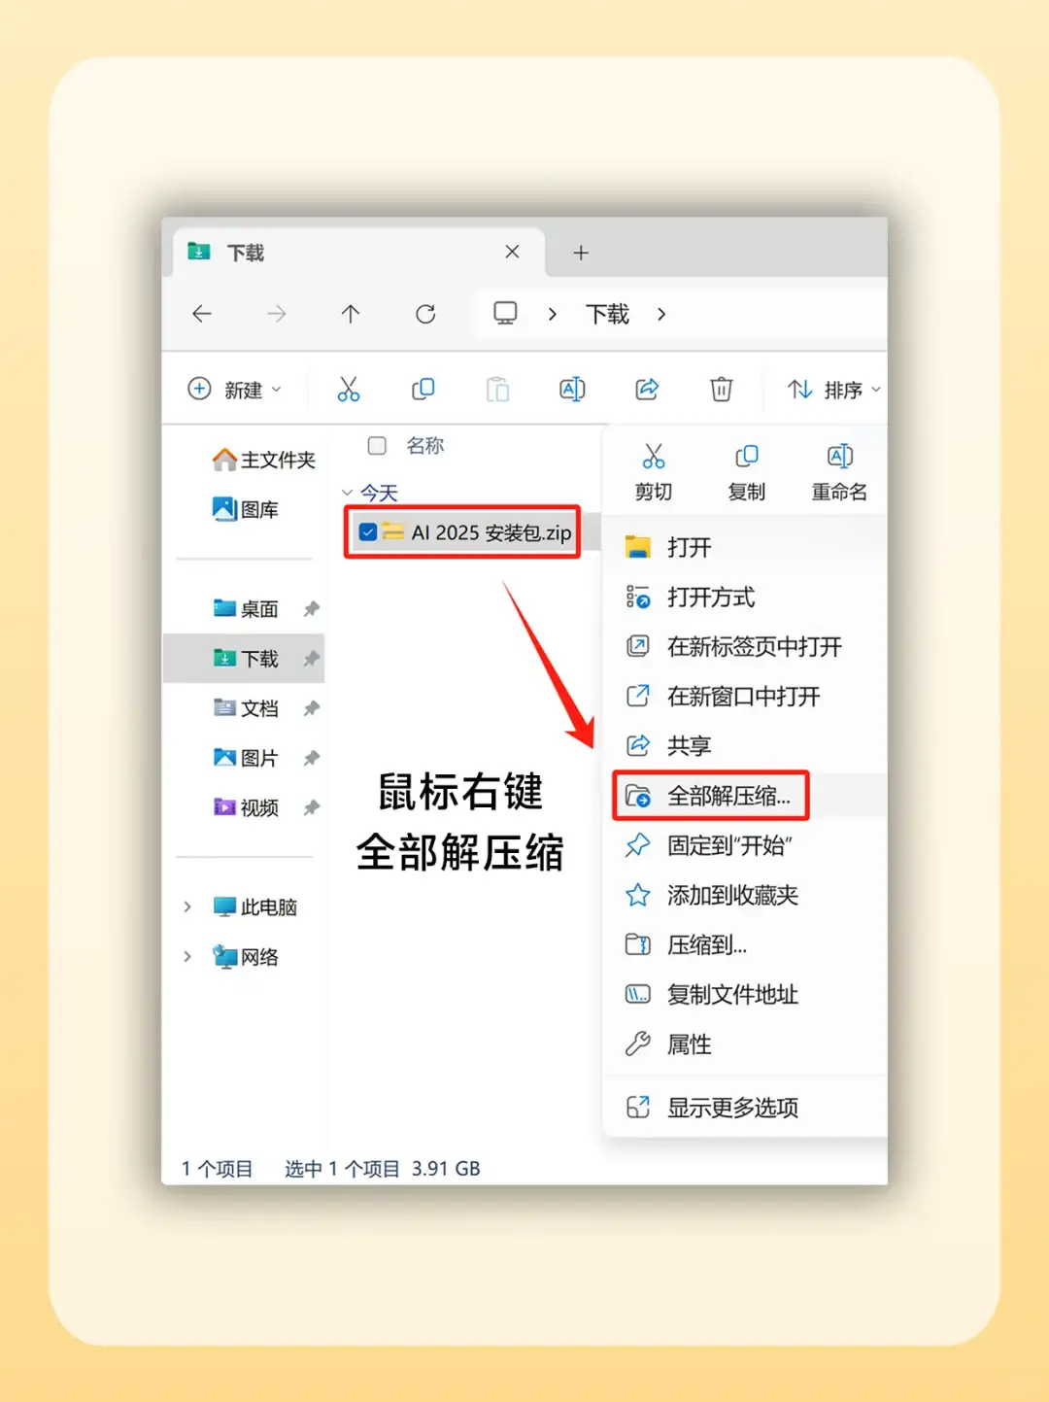Select the Copy icon in the toolbar
1049x1402 pixels.
coord(423,389)
